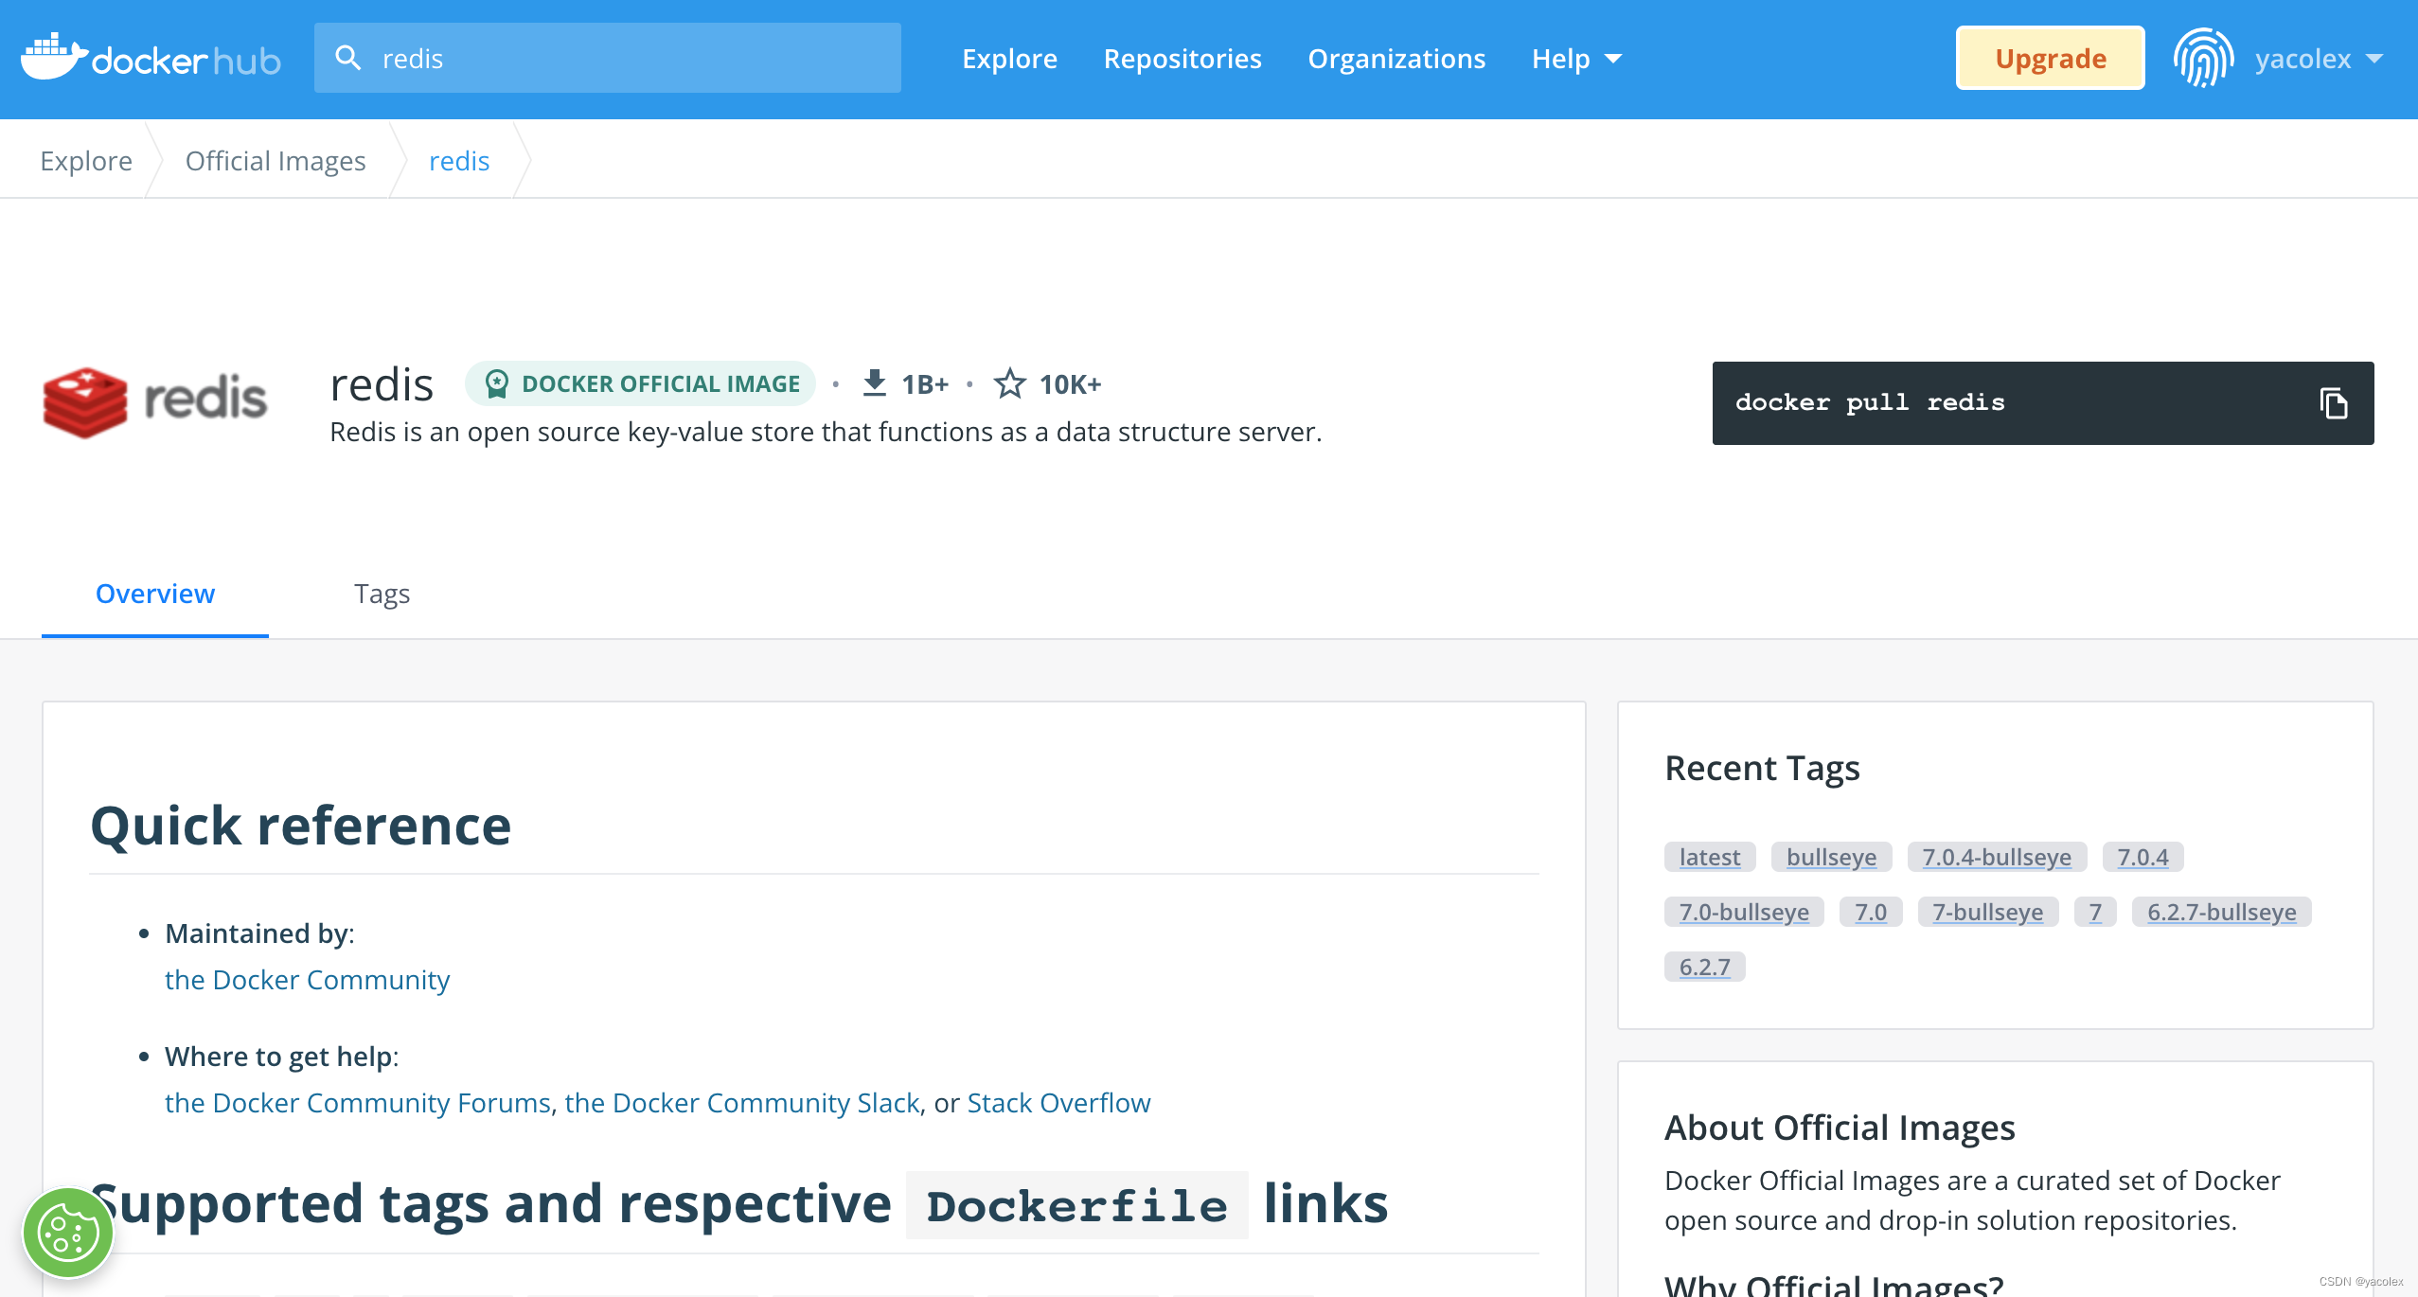Copy the docker pull redis command

[2333, 403]
